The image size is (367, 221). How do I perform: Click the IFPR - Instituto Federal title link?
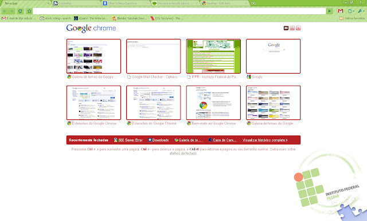(x=215, y=77)
